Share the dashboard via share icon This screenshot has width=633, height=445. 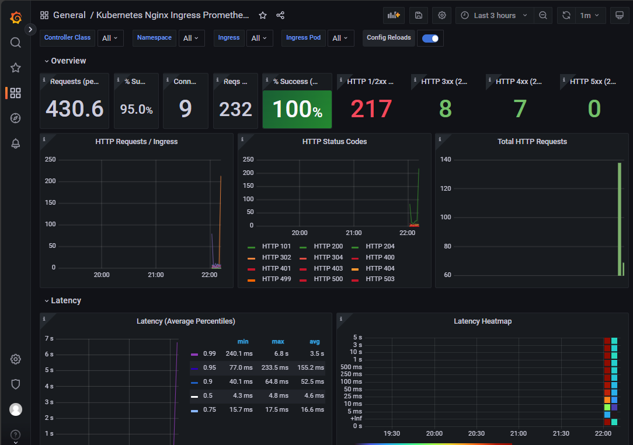[x=280, y=15]
